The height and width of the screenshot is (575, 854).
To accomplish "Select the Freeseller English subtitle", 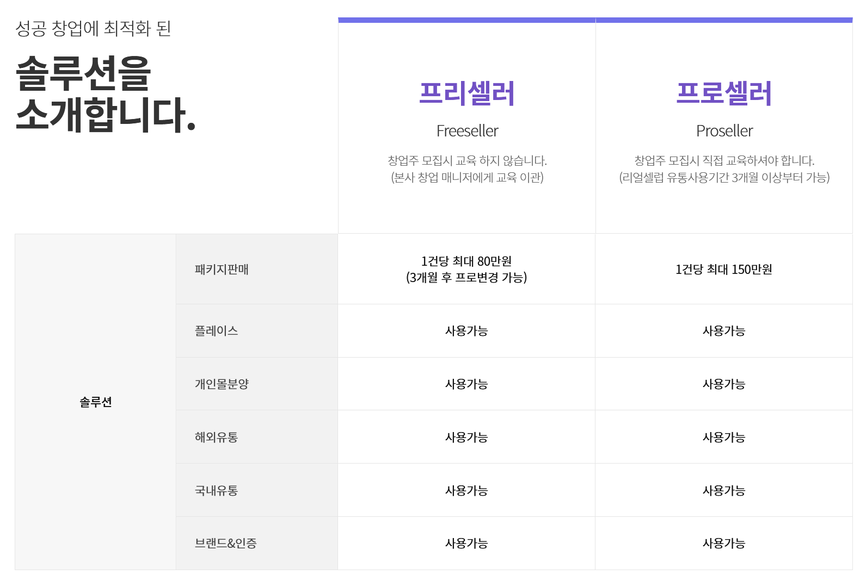I will (x=467, y=131).
